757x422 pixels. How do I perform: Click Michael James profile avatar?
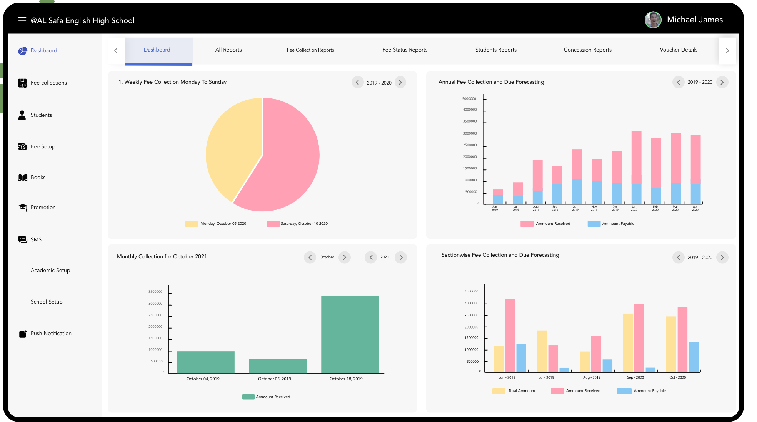point(654,19)
